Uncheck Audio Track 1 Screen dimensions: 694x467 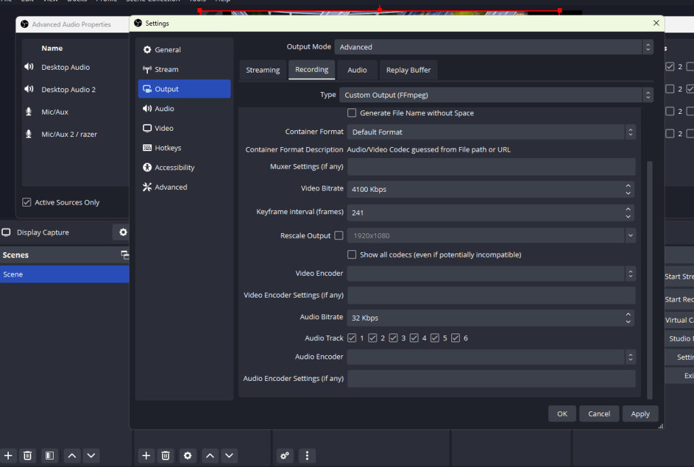(352, 338)
